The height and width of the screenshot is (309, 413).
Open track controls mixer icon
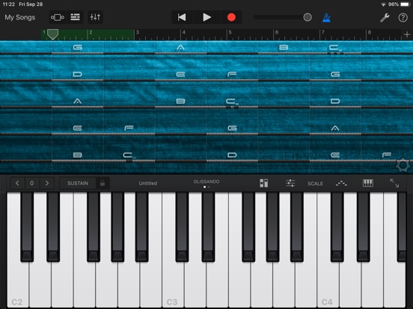pyautogui.click(x=95, y=17)
